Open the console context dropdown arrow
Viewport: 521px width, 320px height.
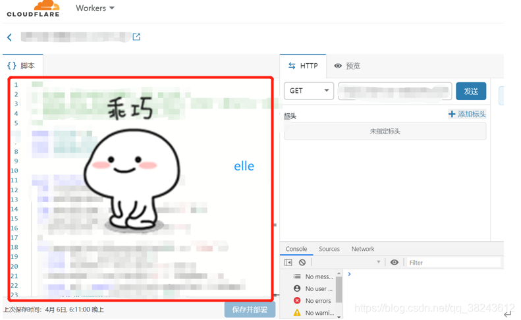(379, 262)
